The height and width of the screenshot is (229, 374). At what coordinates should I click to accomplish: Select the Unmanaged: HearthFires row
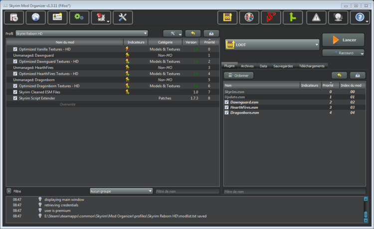pyautogui.click(x=113, y=68)
